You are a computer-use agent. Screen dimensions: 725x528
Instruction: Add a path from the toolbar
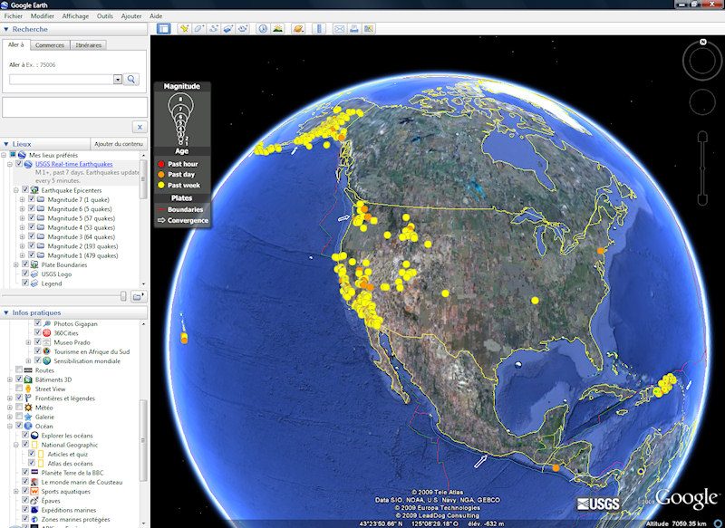[214, 29]
